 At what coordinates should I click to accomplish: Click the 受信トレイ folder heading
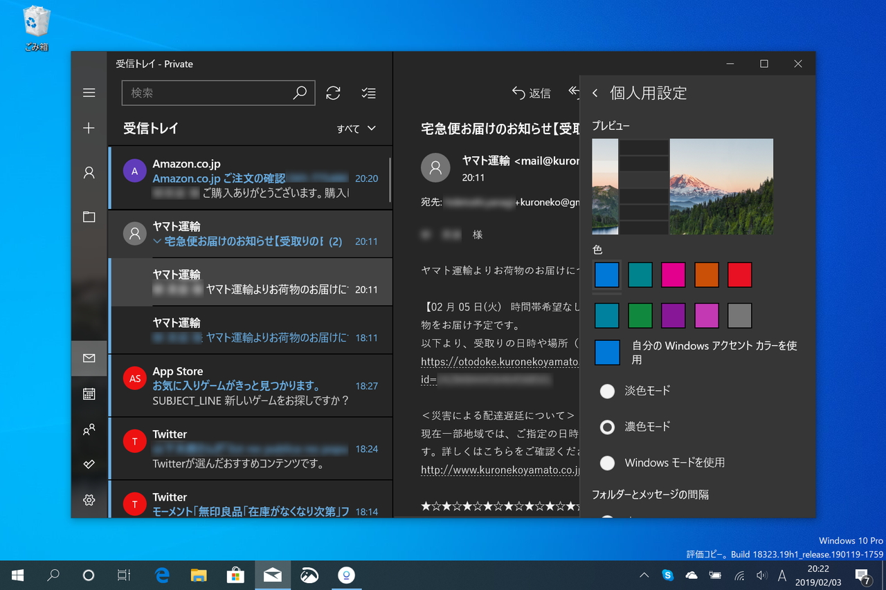pos(151,128)
